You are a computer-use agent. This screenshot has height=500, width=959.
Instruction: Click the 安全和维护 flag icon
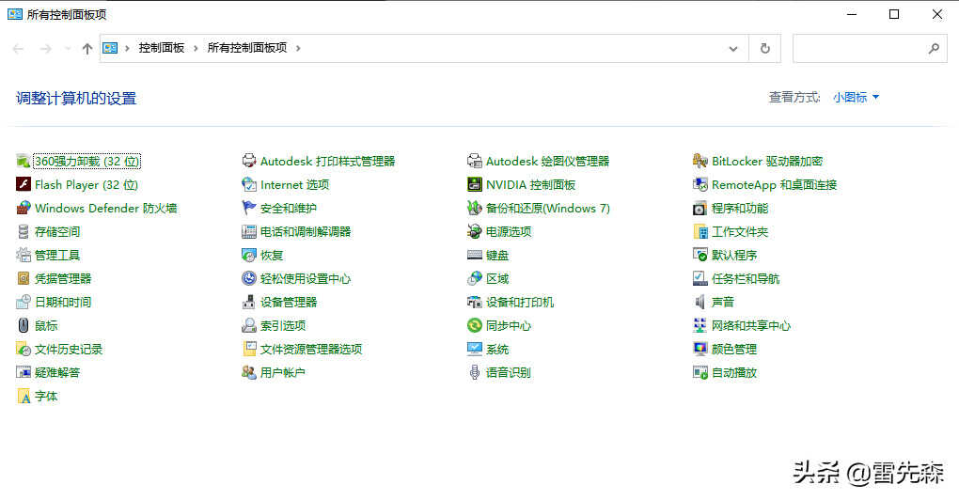click(249, 209)
